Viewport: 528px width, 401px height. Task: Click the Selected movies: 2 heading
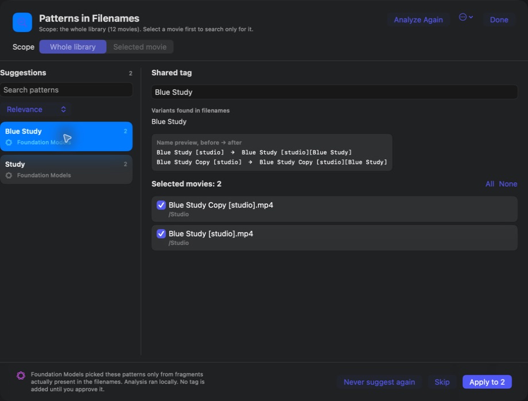(186, 184)
